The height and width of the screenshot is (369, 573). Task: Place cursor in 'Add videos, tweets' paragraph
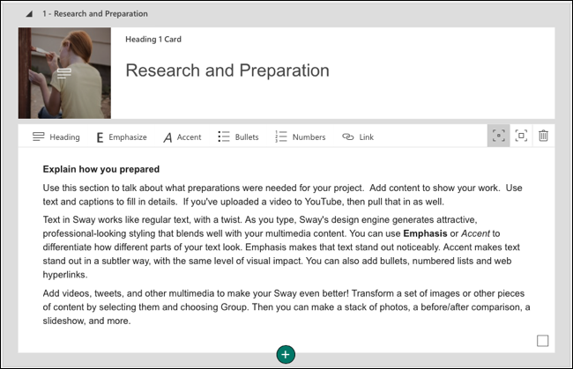click(286, 307)
